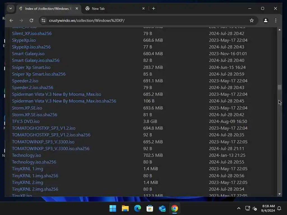Viewport: 287px width, 215px height.
Task: Select the 3.8 GiB size text
Action: pos(150,121)
